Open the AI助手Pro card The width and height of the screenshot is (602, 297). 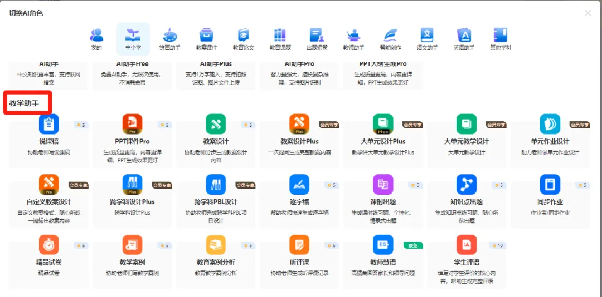coord(299,75)
